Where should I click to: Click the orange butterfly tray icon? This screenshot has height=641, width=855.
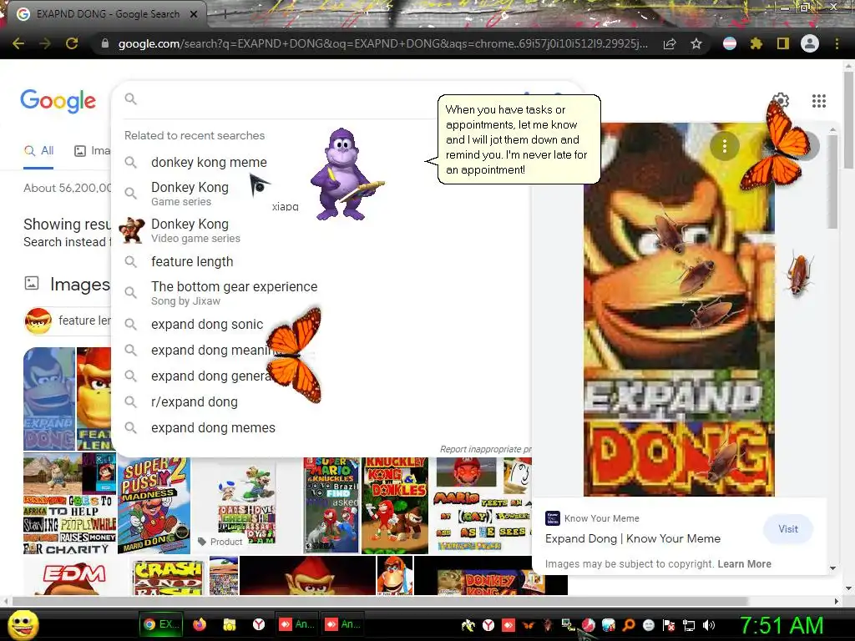tap(529, 625)
